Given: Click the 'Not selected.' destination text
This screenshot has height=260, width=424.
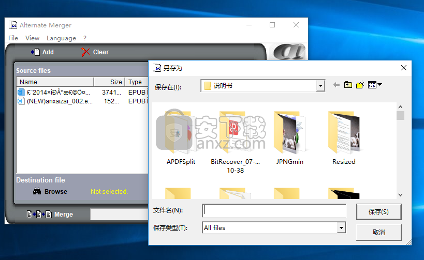Looking at the screenshot, I should [109, 191].
